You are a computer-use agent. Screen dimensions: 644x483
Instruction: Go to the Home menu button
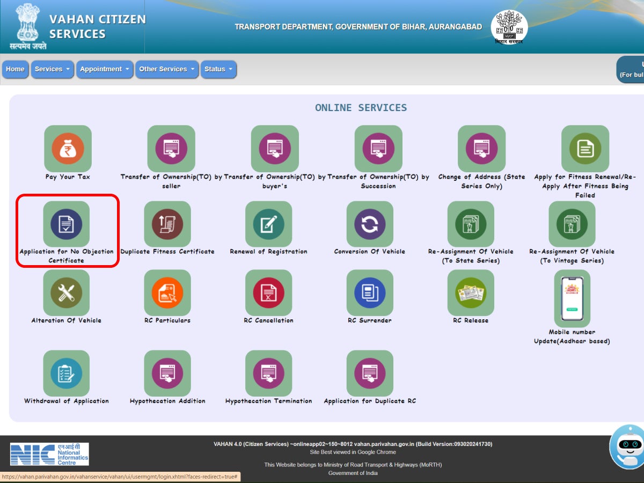(15, 69)
